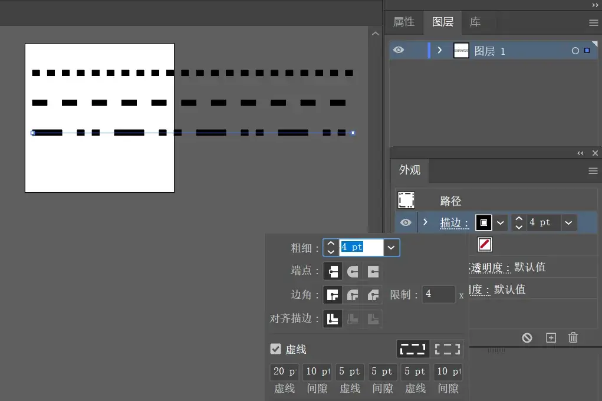Duplicate selected item in Appearance panel
Screen dimensions: 602x401
pyautogui.click(x=551, y=338)
